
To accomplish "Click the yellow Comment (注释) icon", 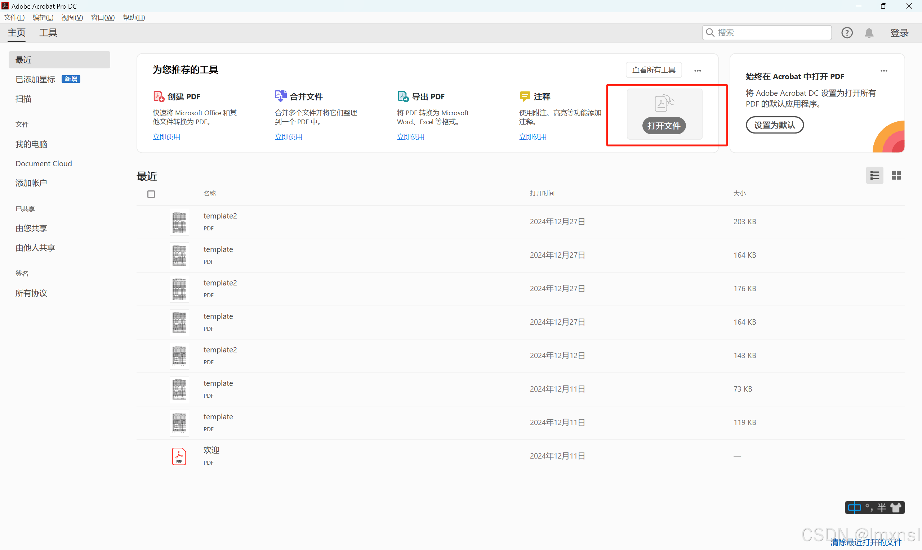I will (525, 96).
